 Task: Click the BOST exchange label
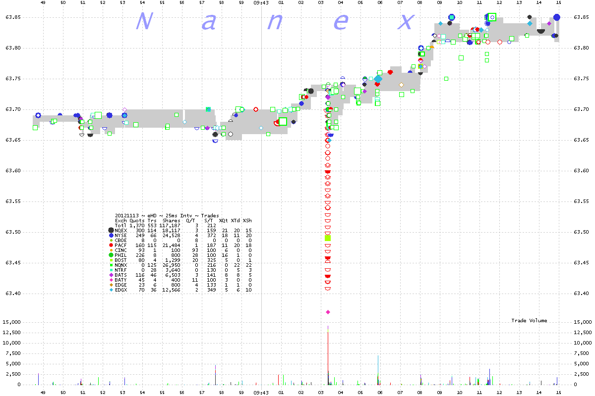(120, 260)
